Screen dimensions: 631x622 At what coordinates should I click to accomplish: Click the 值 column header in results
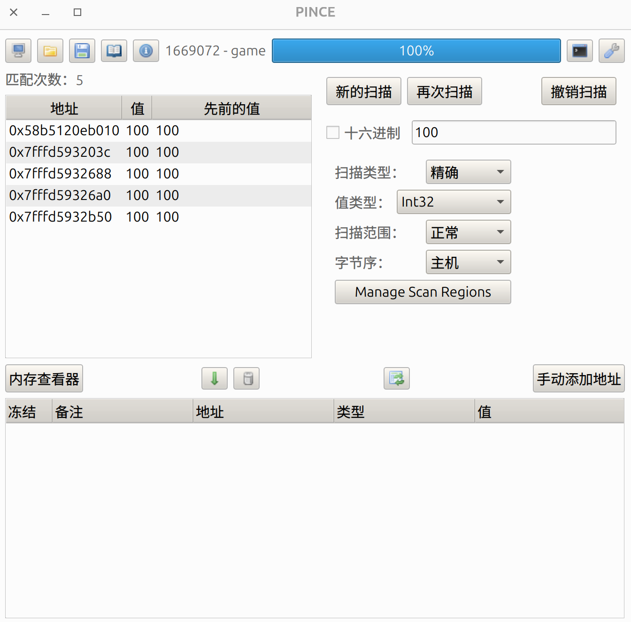137,108
